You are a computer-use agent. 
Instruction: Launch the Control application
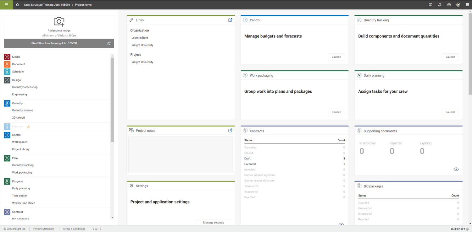tap(336, 57)
